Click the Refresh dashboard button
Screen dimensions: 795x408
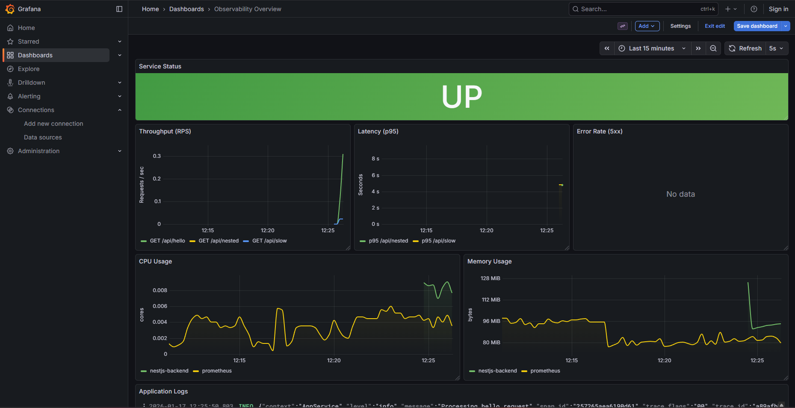pos(745,48)
